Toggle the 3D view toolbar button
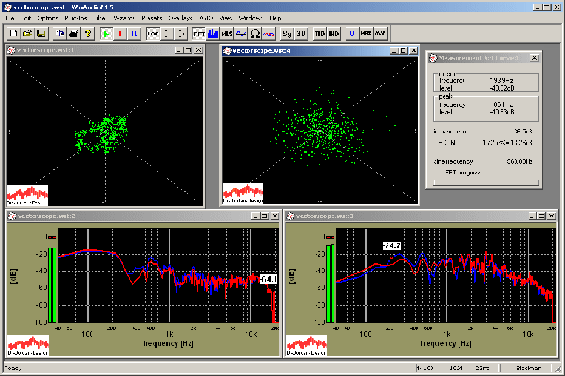Screen dimensions: 565x376 tap(302, 33)
